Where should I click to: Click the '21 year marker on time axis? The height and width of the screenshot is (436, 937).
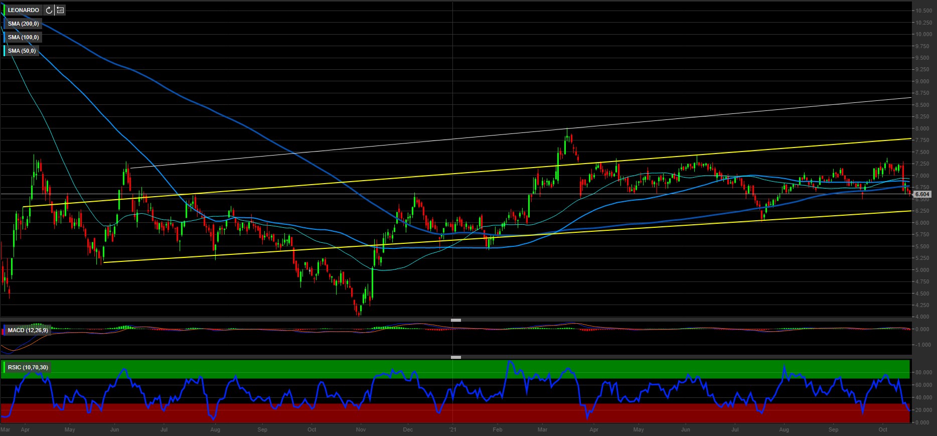coord(452,430)
